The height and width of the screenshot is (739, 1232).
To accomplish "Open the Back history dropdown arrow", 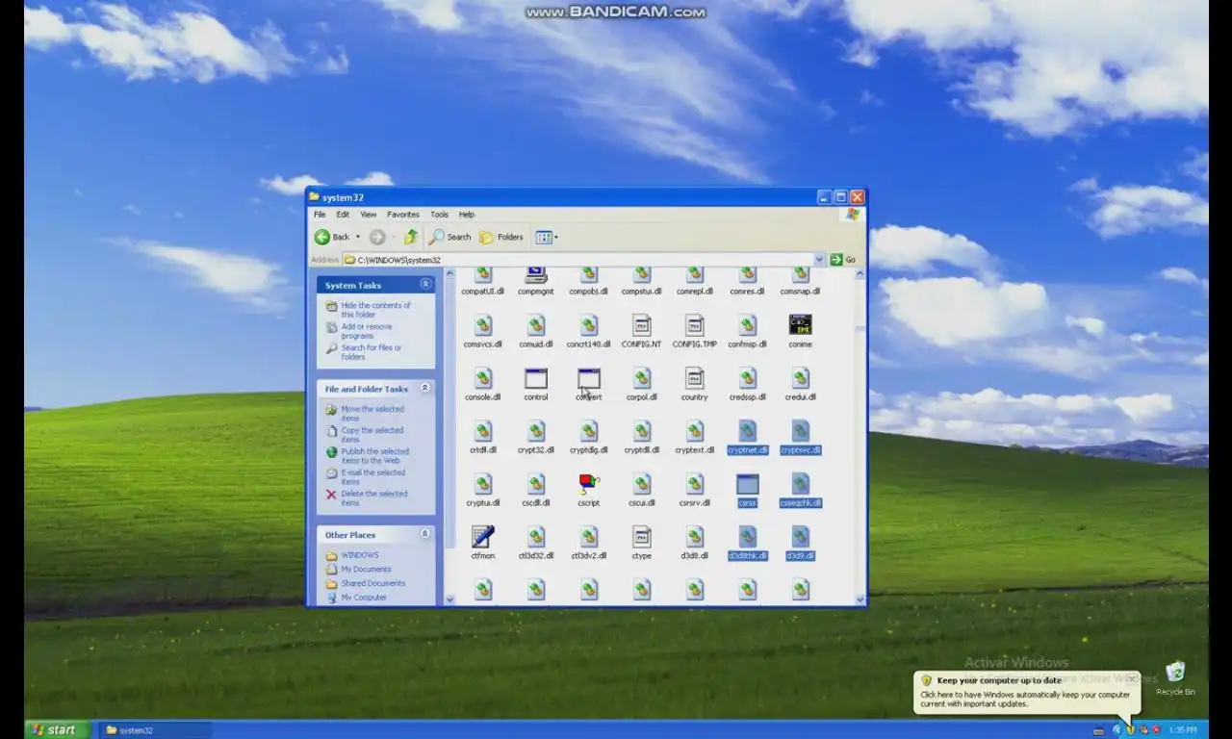I will [x=358, y=237].
